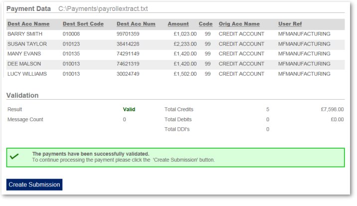Image resolution: width=357 pixels, height=206 pixels.
Task: Select the SUSAN TAYLOR payment row
Action: tap(176, 44)
